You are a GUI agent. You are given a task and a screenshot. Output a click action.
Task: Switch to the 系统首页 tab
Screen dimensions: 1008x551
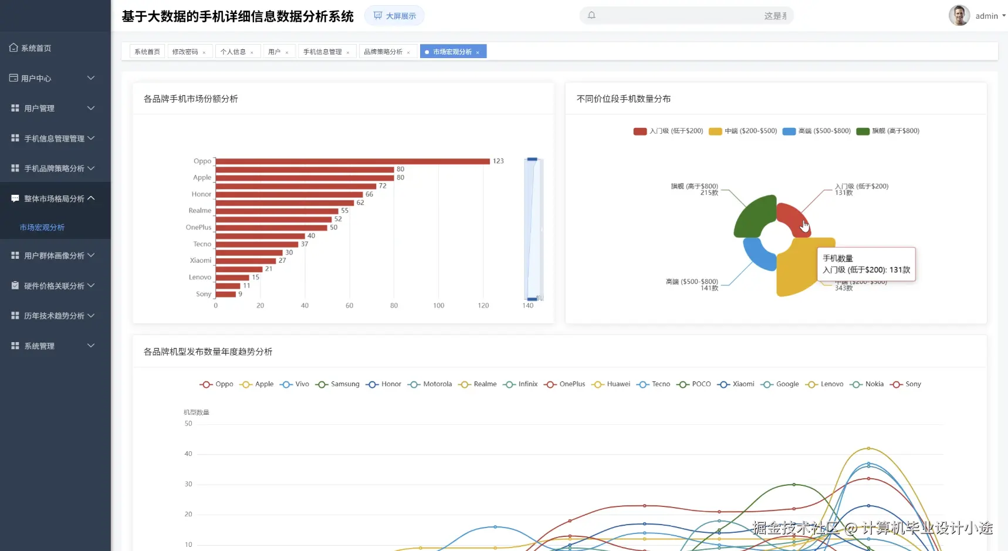point(147,52)
